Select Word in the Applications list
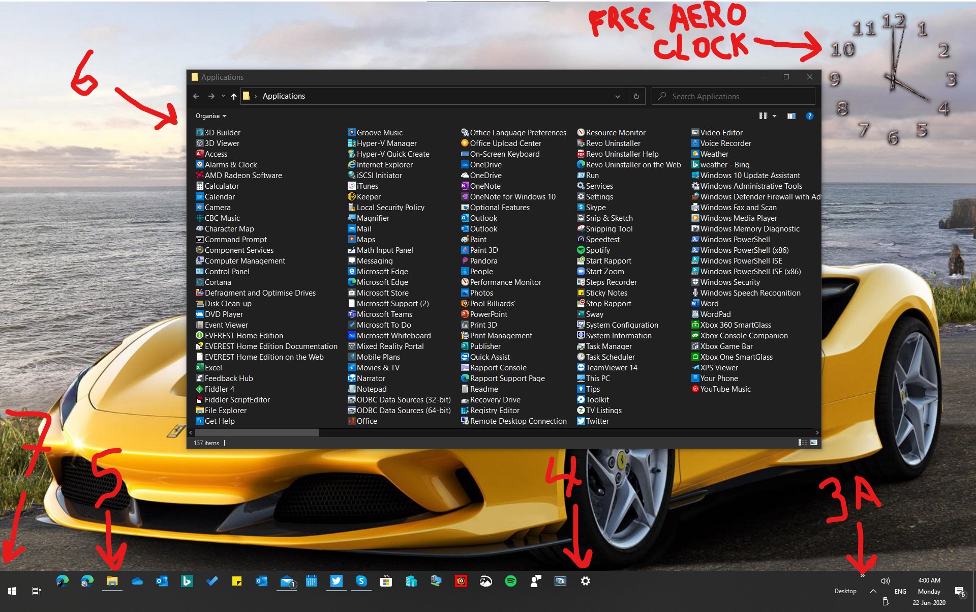 705,303
